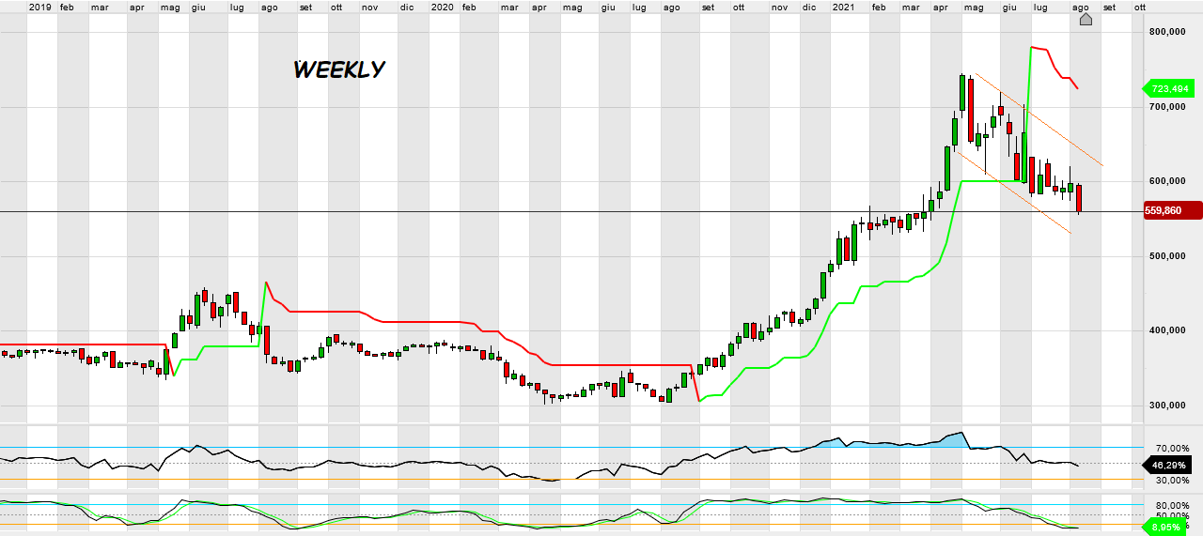Click the 2020 year label on time axis
Image resolution: width=1203 pixels, height=536 pixels.
pyautogui.click(x=443, y=7)
